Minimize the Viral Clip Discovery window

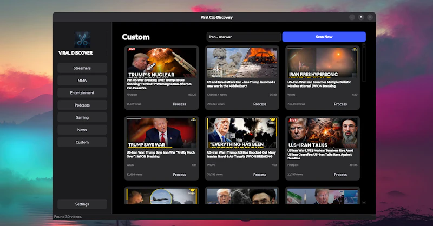[x=352, y=17]
